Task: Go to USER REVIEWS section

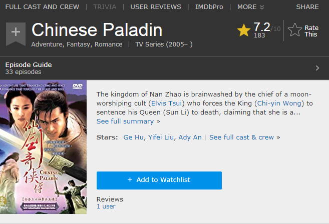Action: [156, 7]
